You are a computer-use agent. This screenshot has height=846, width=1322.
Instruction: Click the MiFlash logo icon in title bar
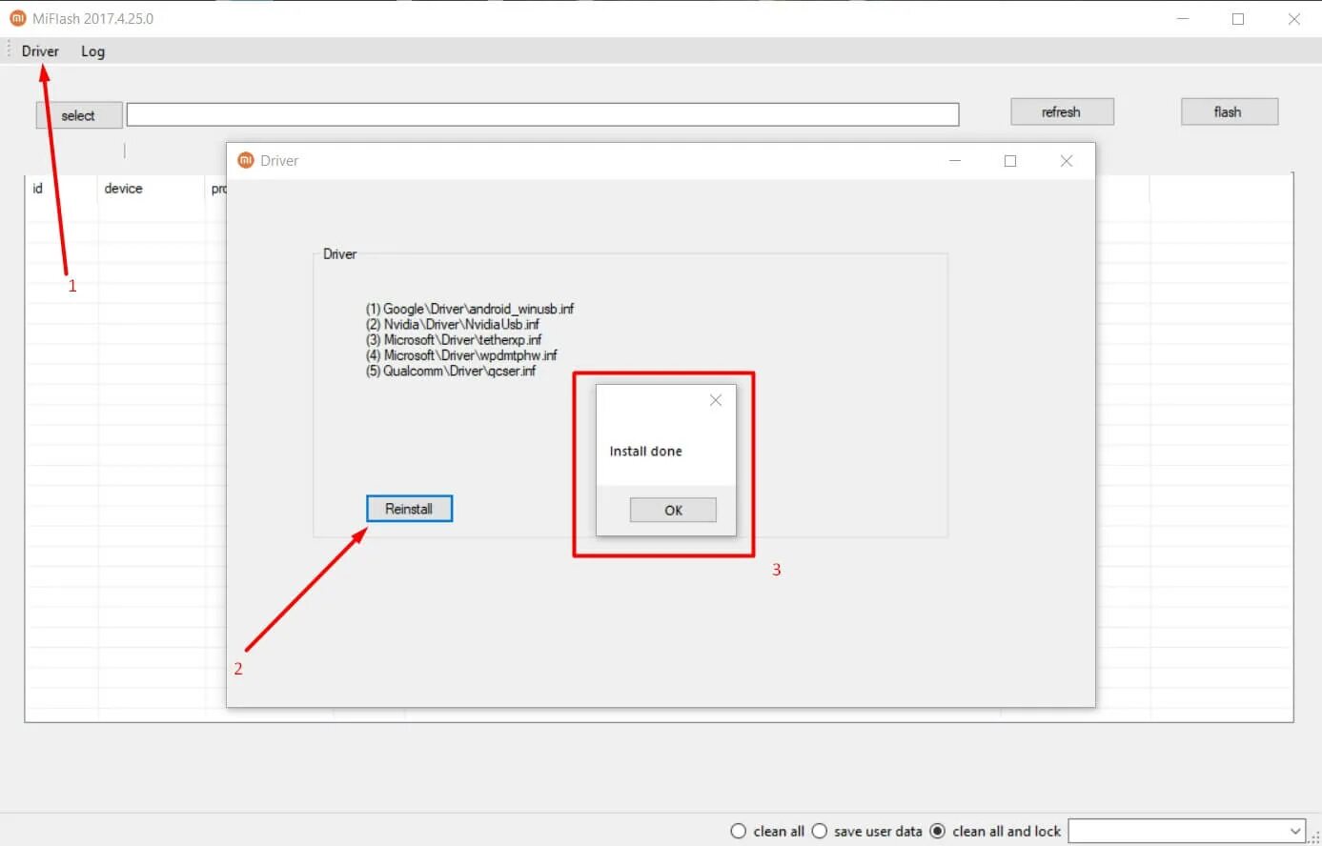(17, 18)
